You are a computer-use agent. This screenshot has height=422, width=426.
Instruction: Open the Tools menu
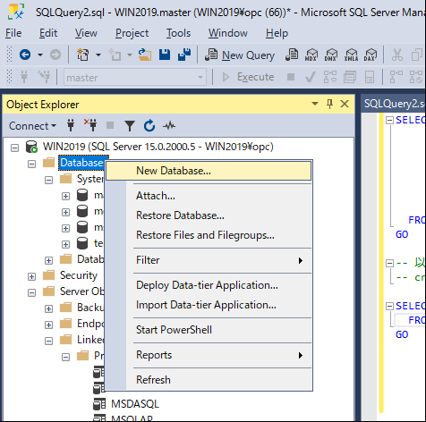tap(178, 33)
